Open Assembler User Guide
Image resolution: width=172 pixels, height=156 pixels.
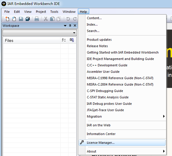122,72
